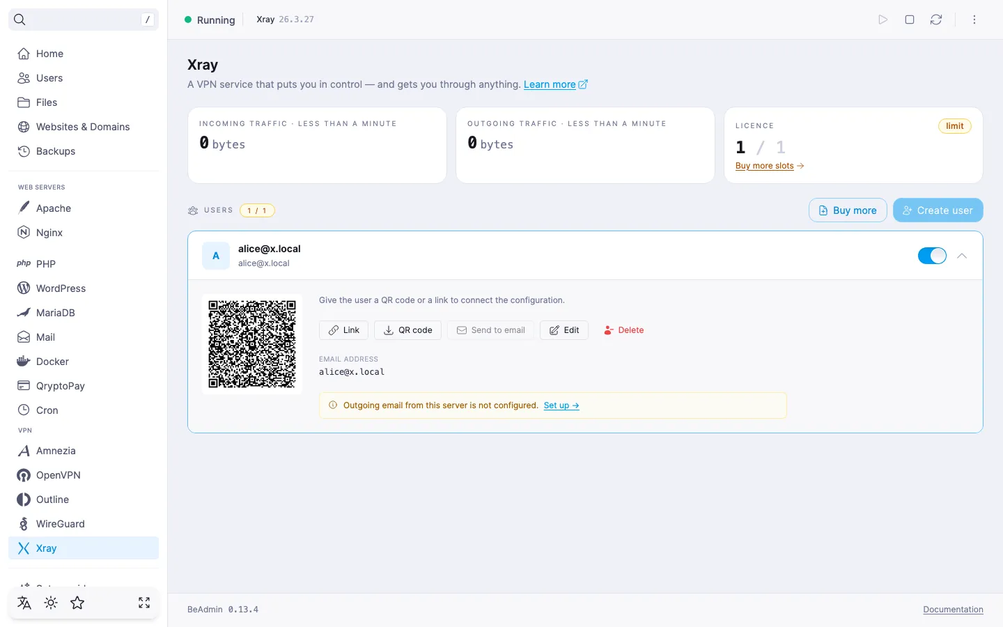Click the Running status indicator
This screenshot has height=627, width=1003.
(x=210, y=20)
